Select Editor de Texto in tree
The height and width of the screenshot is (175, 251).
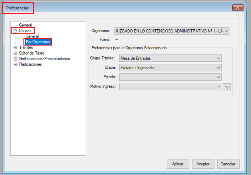coord(32,53)
